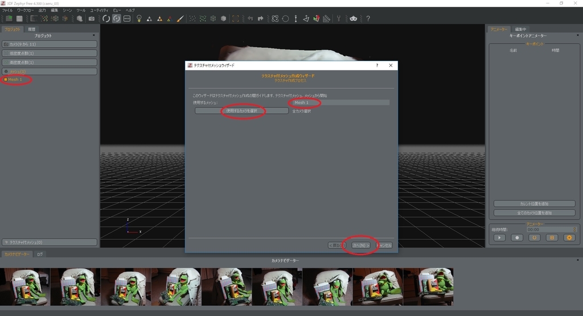
Task: Open the ユーティリティ menu
Action: [99, 10]
